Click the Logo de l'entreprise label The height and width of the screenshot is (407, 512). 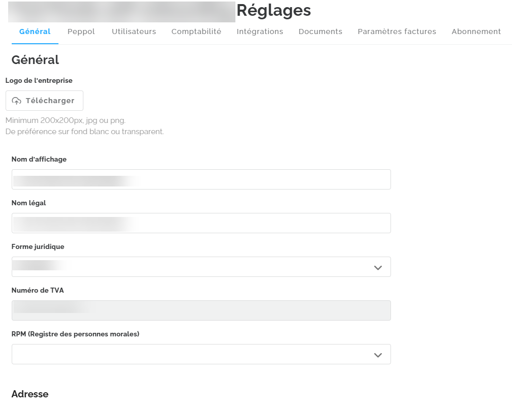click(x=39, y=80)
